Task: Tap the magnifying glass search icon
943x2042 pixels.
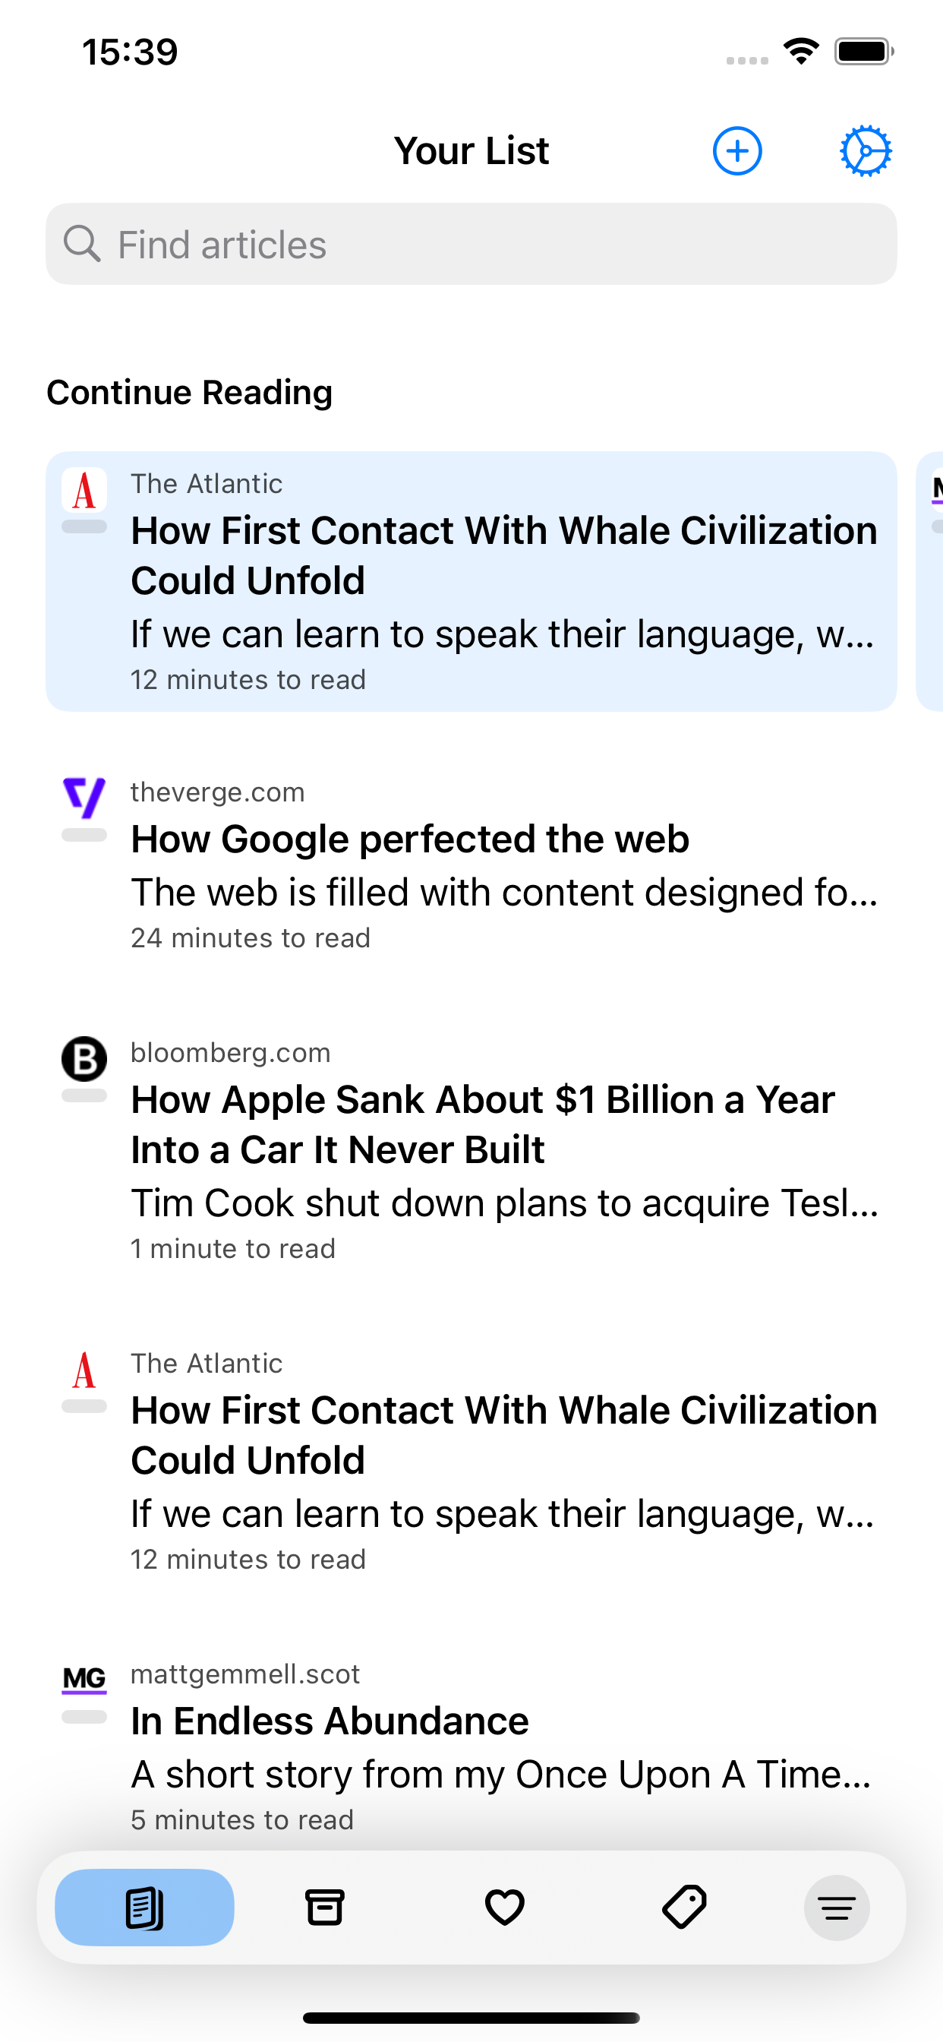Action: [82, 243]
